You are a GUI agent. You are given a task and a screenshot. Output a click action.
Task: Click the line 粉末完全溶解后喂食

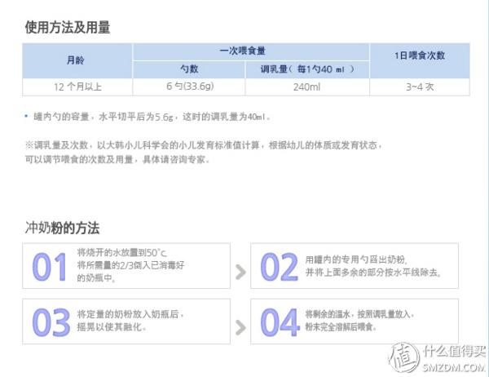point(341,327)
